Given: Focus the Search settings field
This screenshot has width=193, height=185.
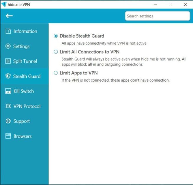Looking at the screenshot, I should [157, 16].
